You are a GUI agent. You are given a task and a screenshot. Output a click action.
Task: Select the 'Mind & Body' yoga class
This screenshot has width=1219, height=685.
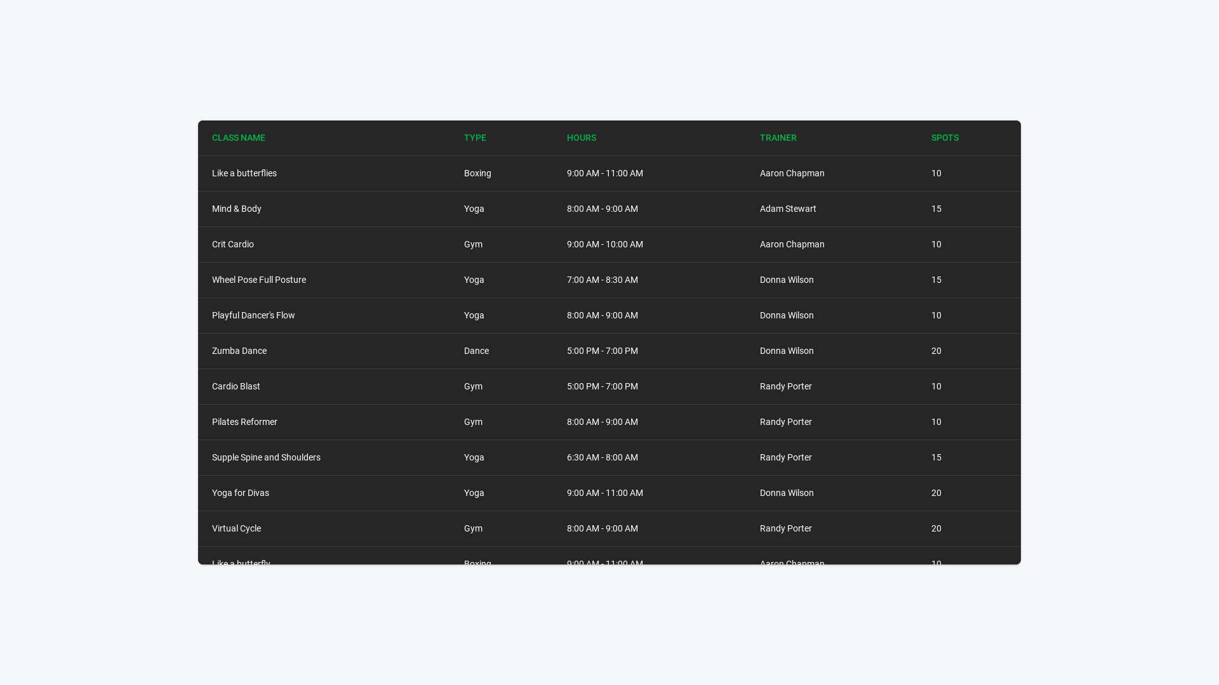point(236,209)
